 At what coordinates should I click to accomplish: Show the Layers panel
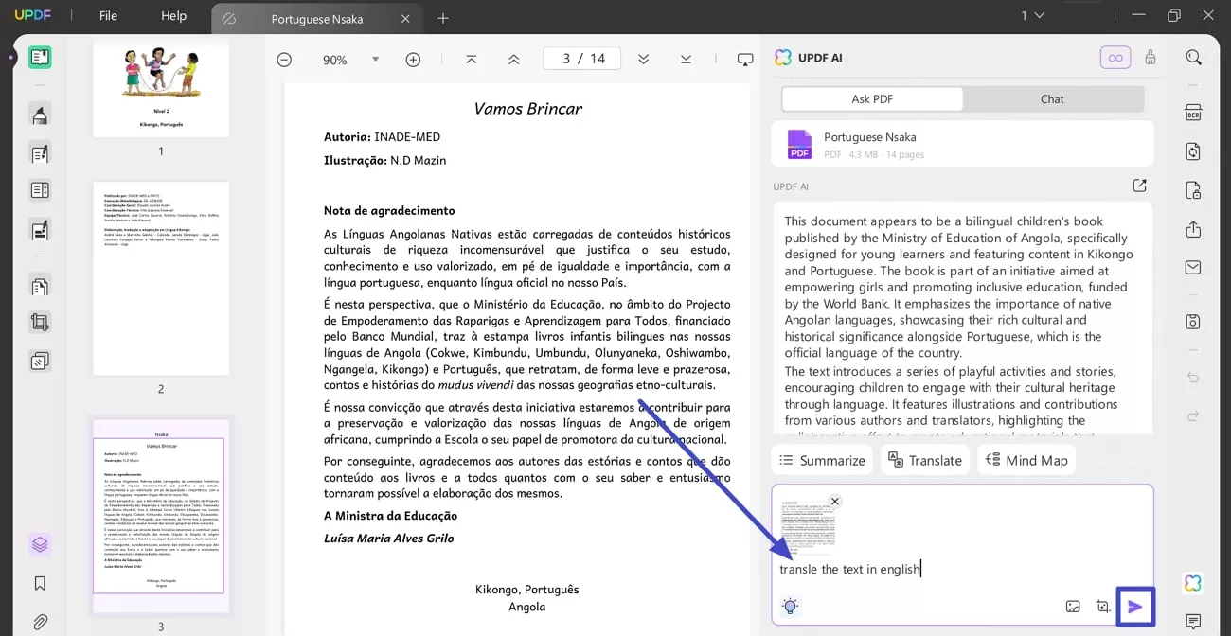tap(40, 544)
